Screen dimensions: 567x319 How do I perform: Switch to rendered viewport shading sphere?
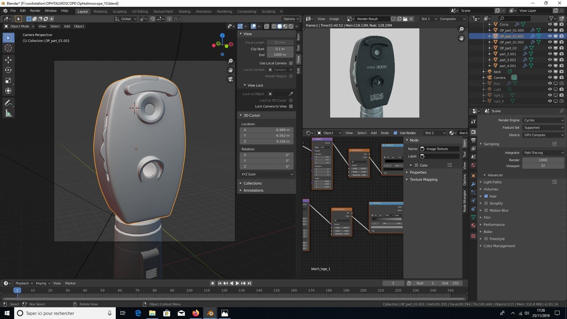pyautogui.click(x=291, y=26)
